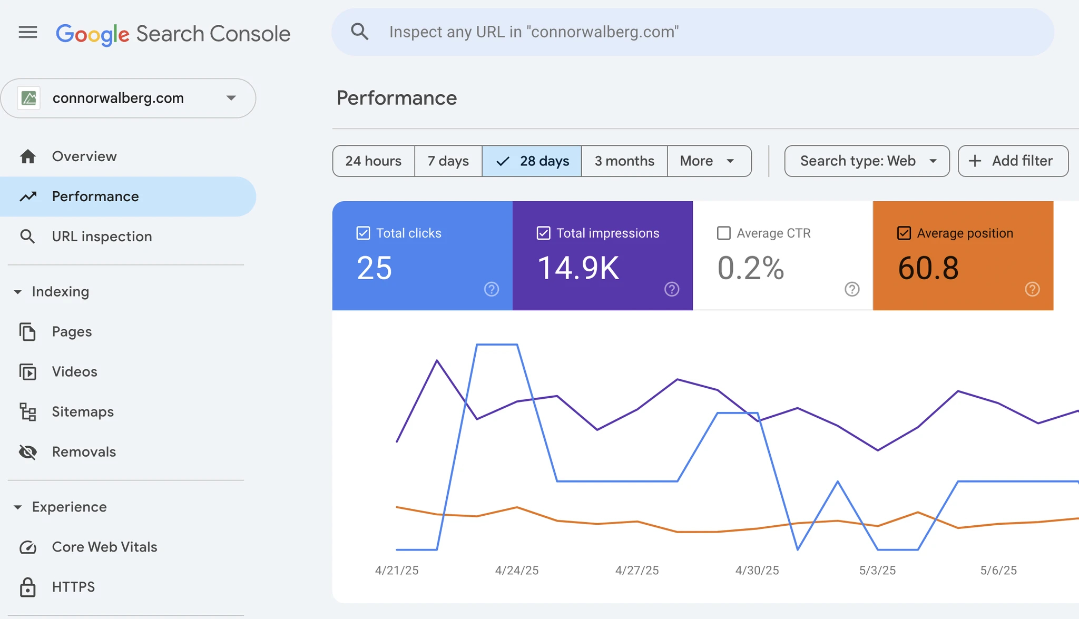
Task: Uncheck the Total clicks metric
Action: (x=362, y=232)
